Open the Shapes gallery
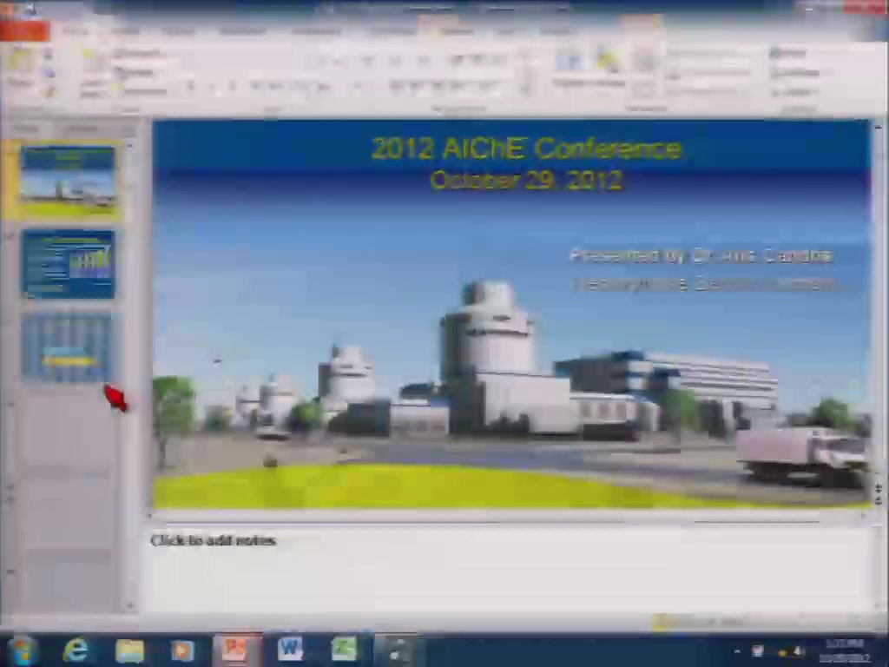The width and height of the screenshot is (889, 667). coord(569,68)
